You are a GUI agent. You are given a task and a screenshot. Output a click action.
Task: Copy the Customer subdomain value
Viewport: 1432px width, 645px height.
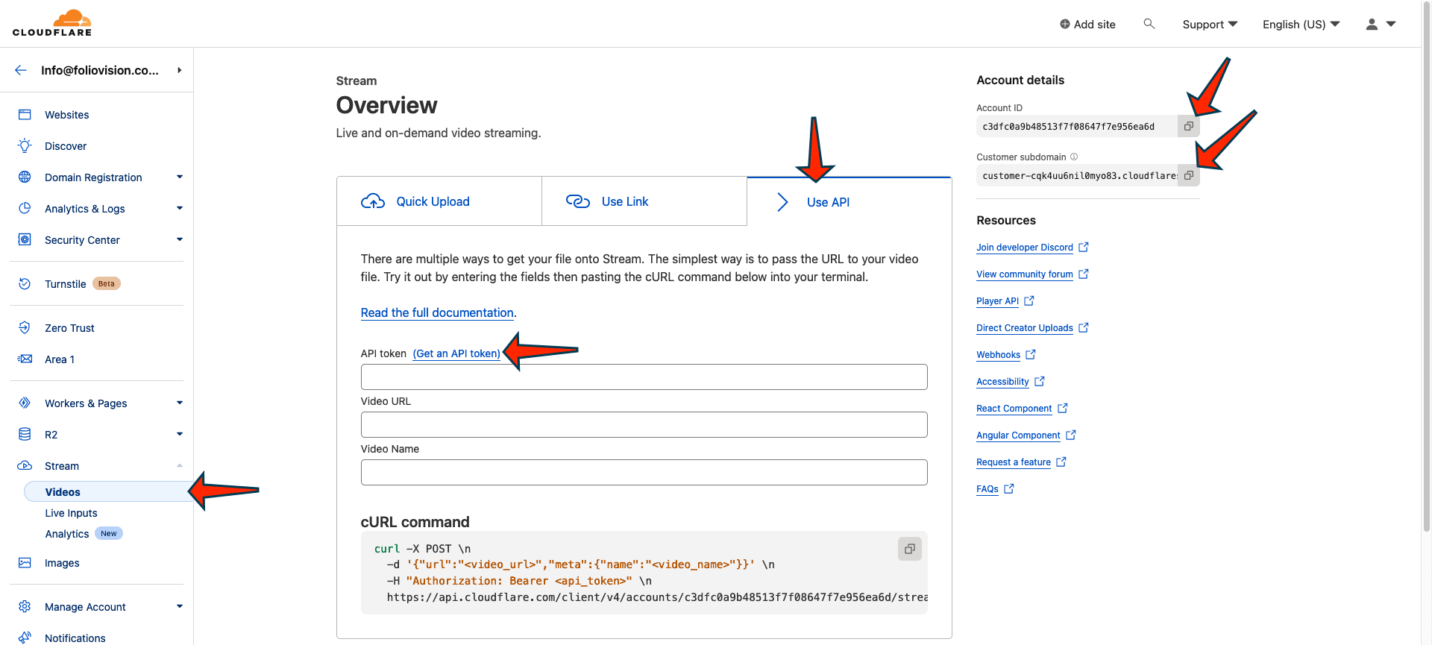click(x=1189, y=175)
